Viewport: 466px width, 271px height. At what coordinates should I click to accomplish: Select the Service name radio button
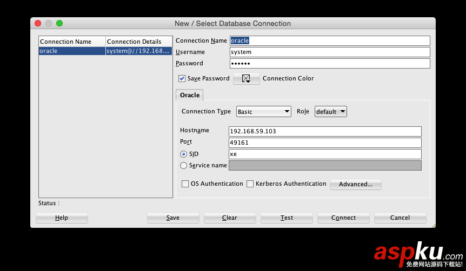coord(183,165)
